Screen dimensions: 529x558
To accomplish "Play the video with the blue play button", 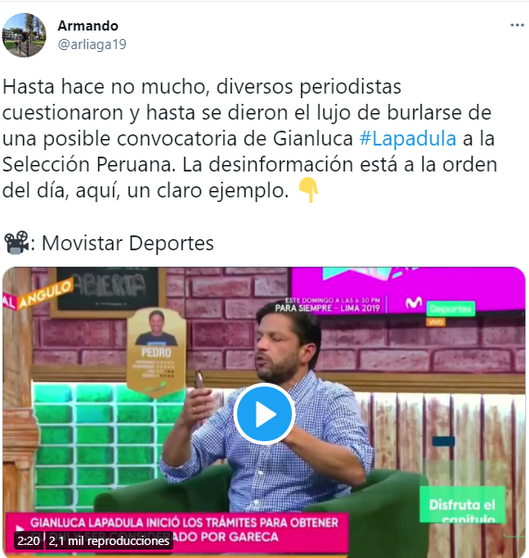I will pos(264,414).
